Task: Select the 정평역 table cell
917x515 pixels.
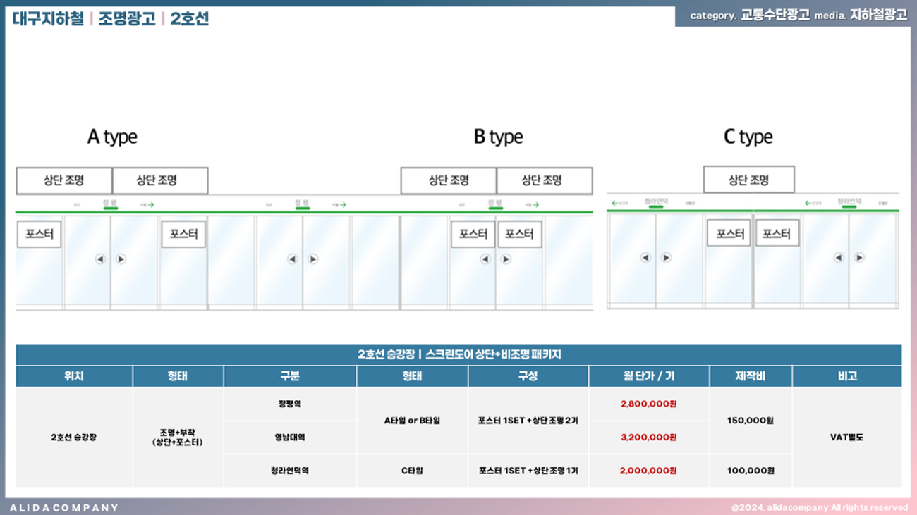Action: [289, 404]
